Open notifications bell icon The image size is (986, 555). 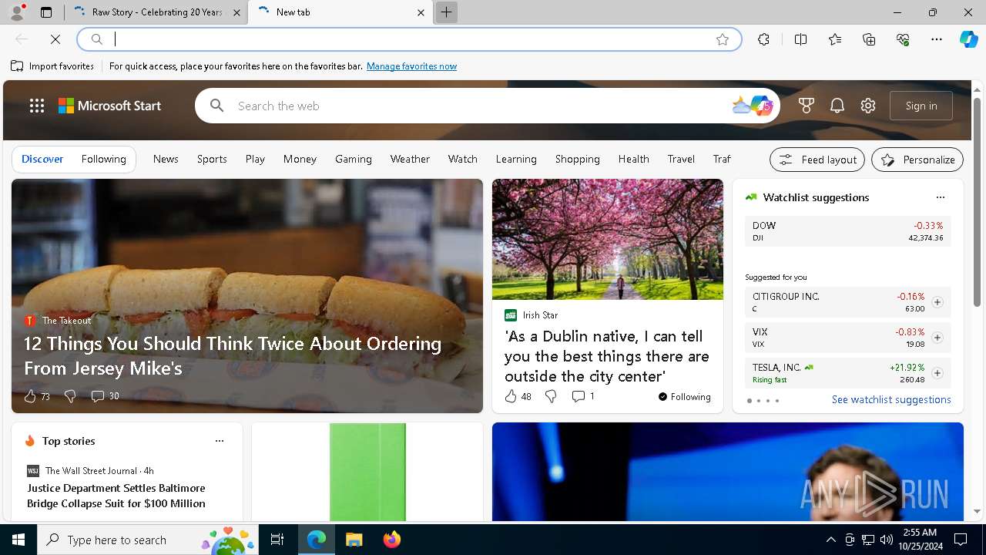tap(837, 106)
